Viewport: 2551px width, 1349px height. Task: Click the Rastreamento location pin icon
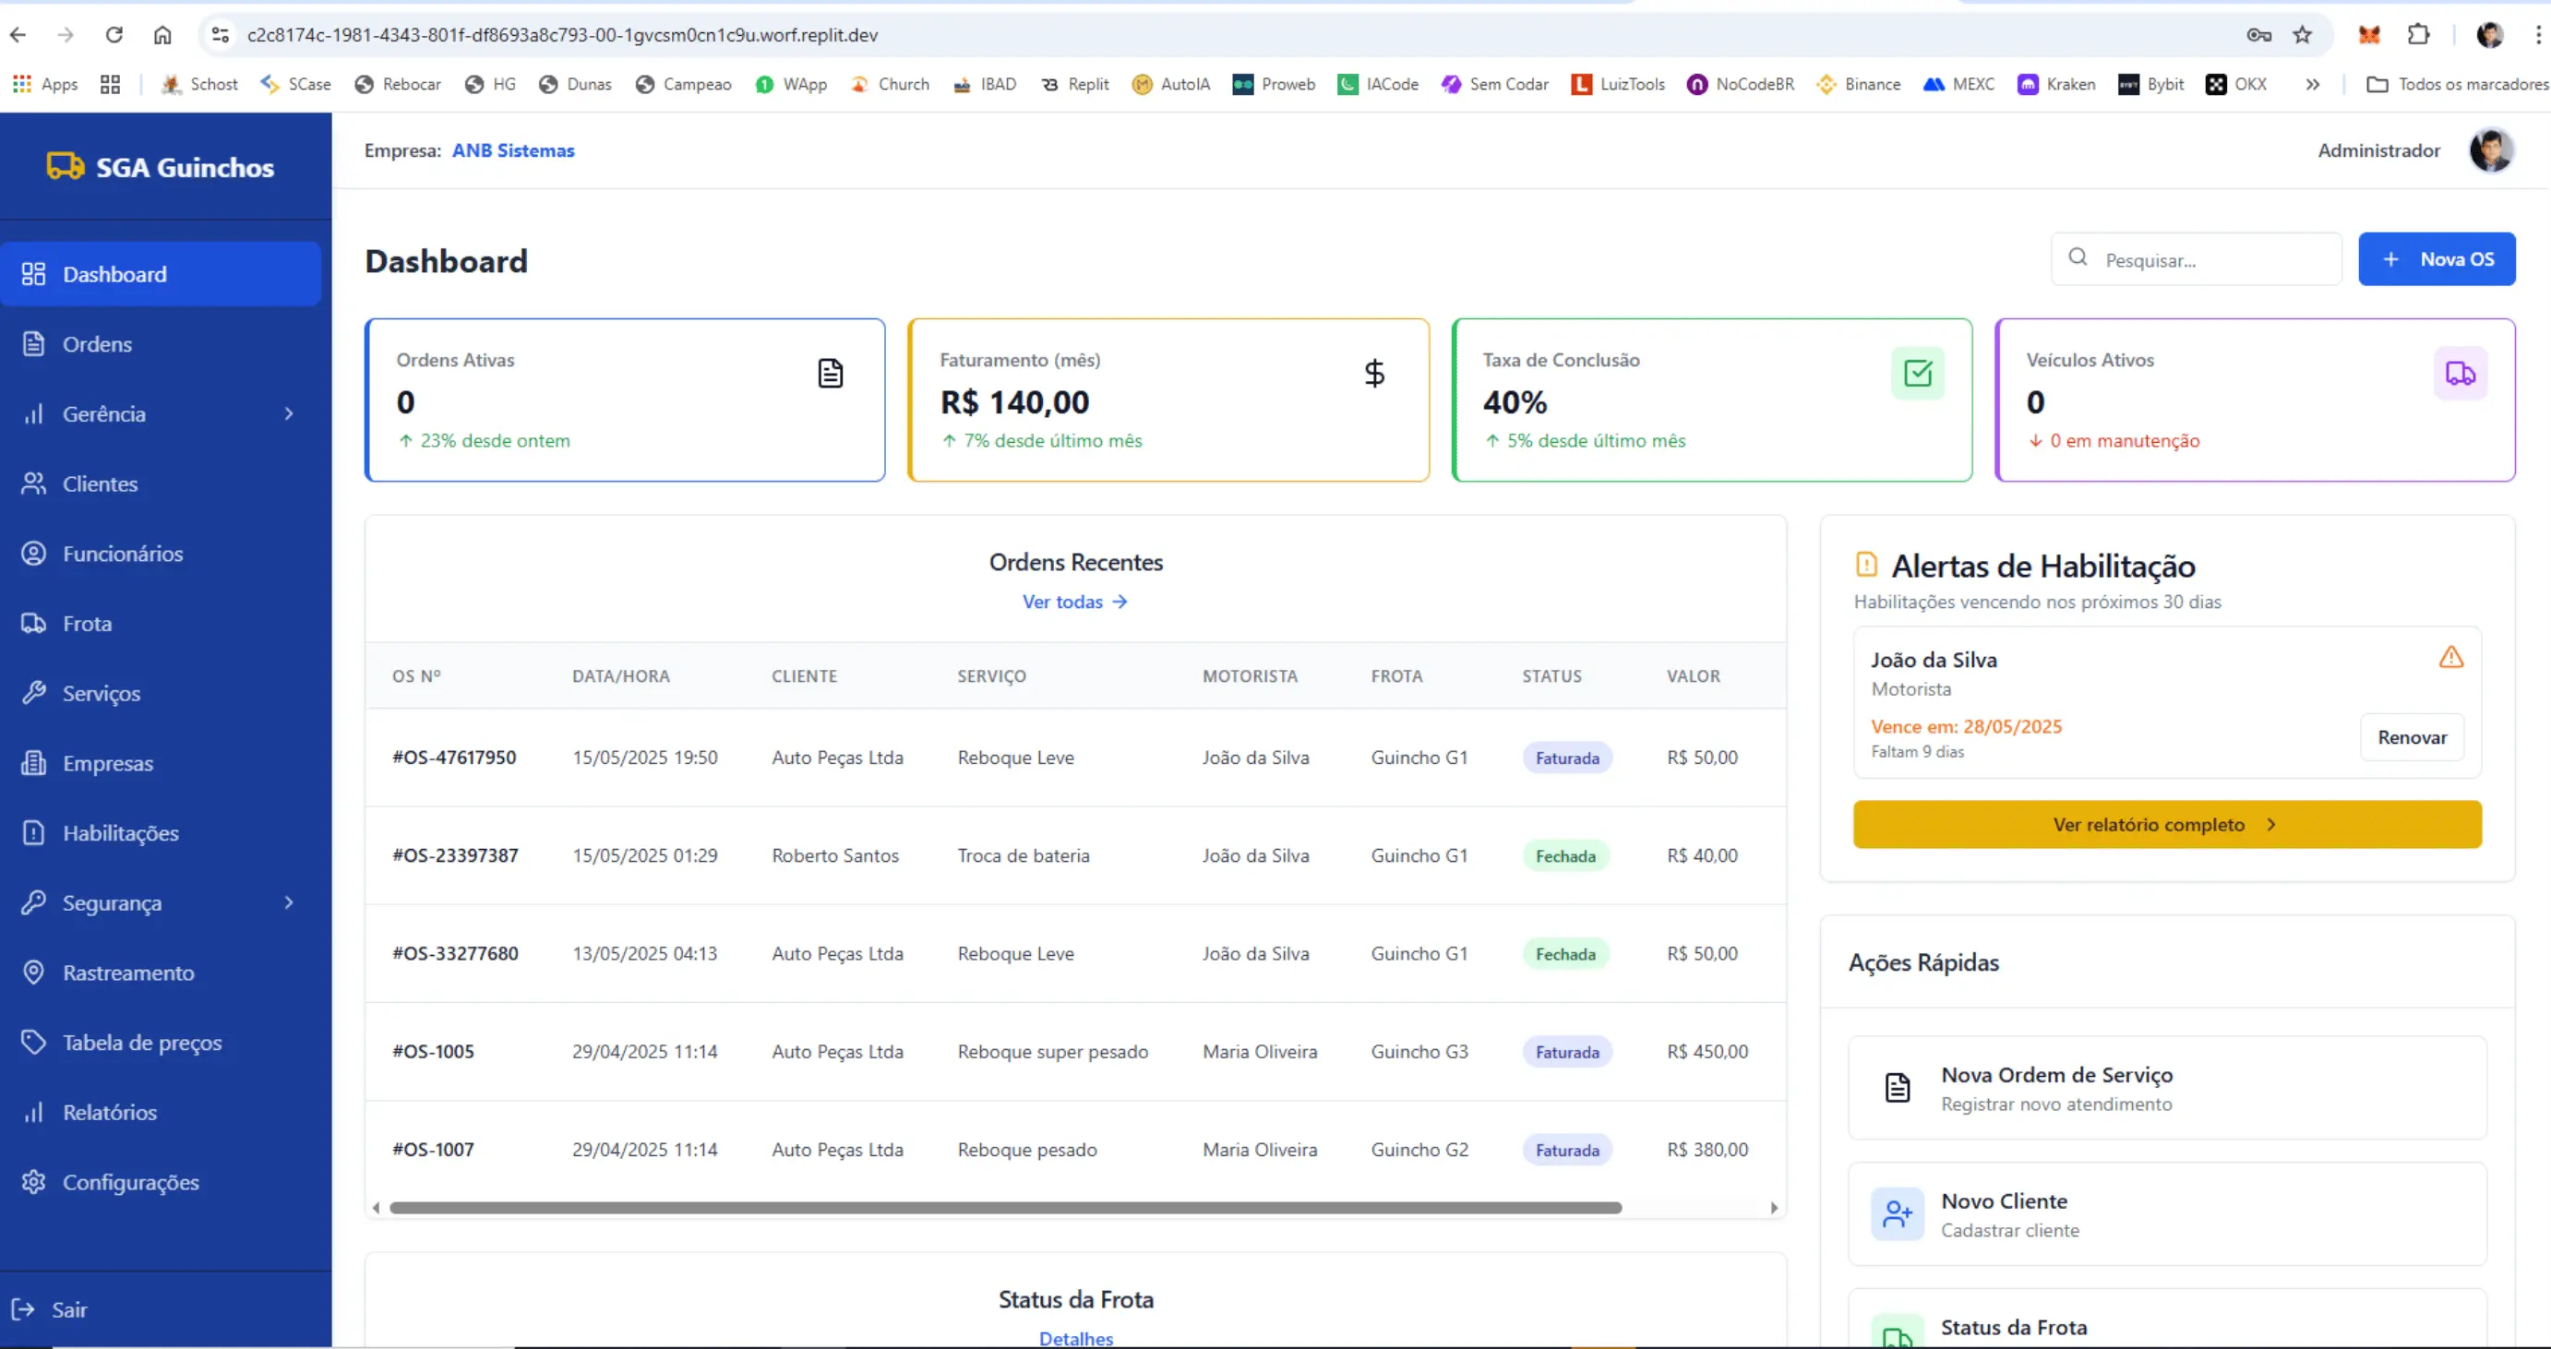tap(33, 972)
